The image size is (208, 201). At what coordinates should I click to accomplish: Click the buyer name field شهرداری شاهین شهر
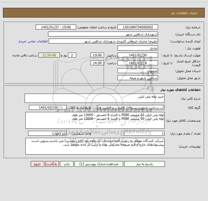coord(103,34)
